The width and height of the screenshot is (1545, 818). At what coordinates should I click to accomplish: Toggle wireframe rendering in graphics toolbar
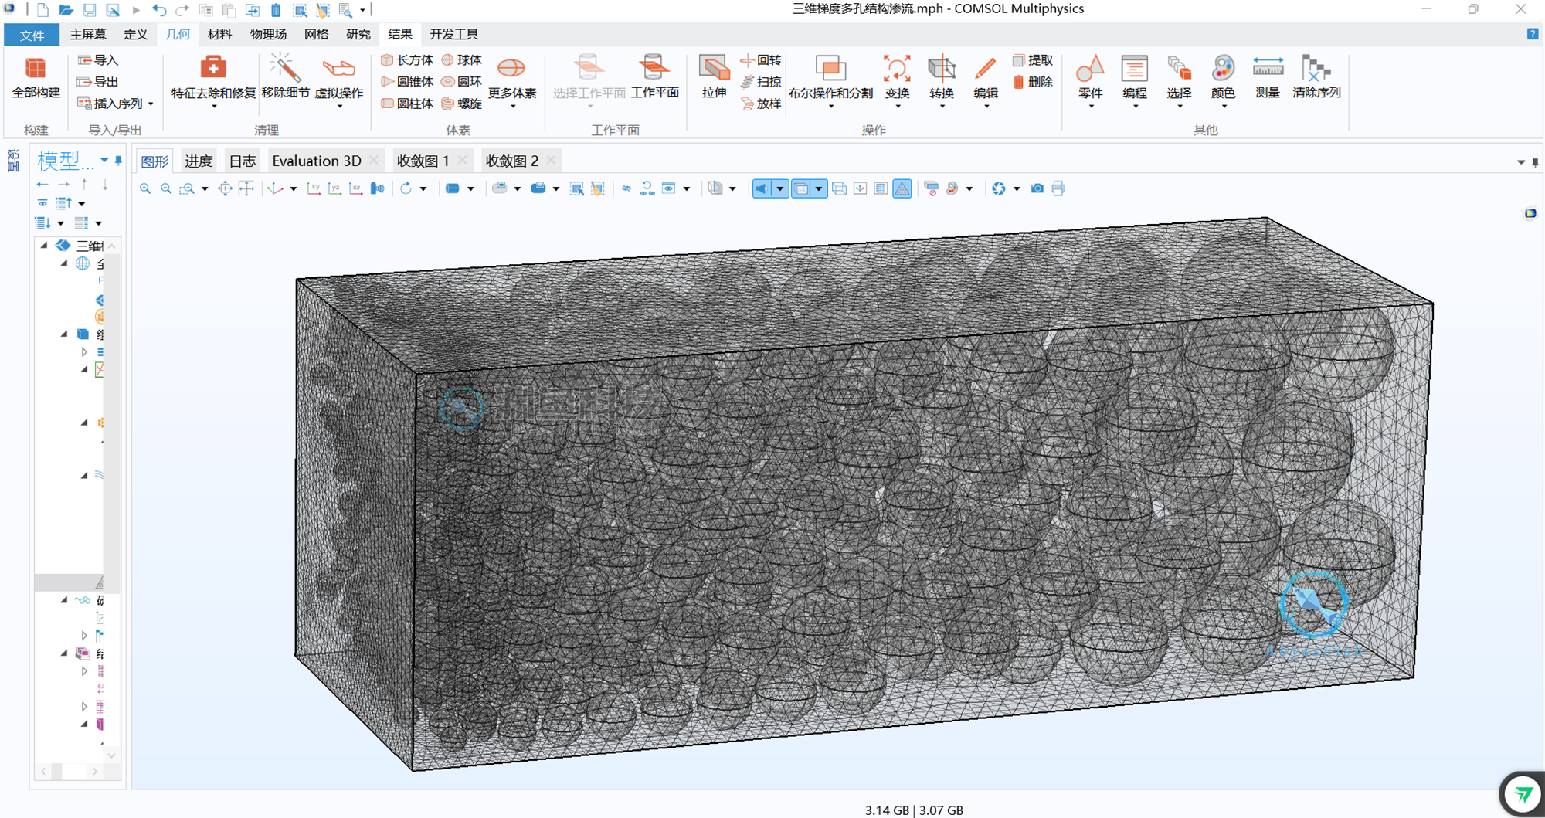(840, 188)
